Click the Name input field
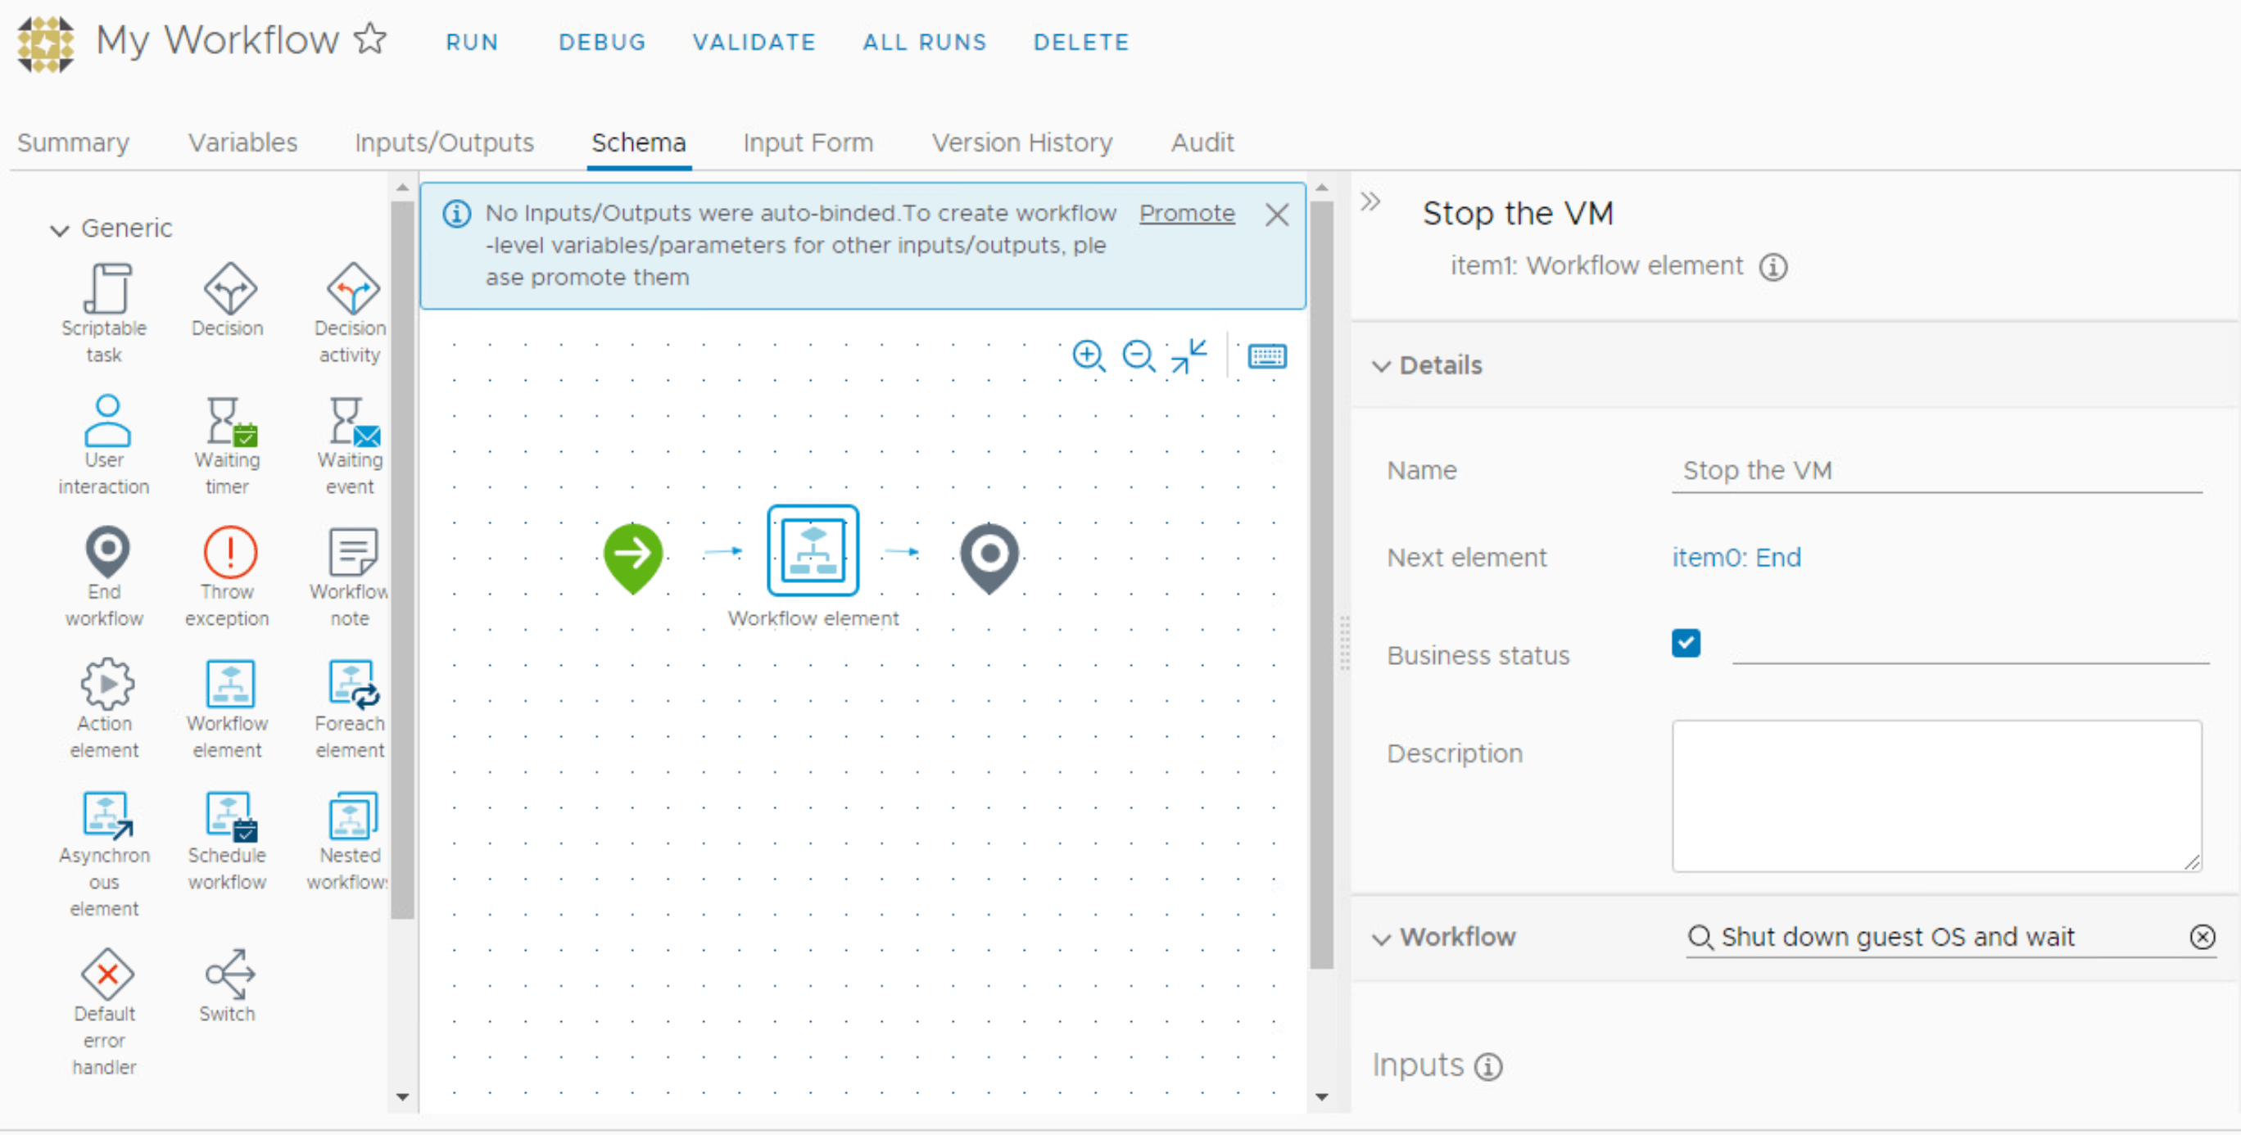The width and height of the screenshot is (2241, 1135). [x=1936, y=472]
